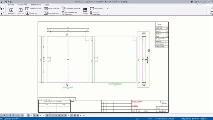
Task: Click vertical TROWEL FACE text in section view
Action: (x=148, y=59)
